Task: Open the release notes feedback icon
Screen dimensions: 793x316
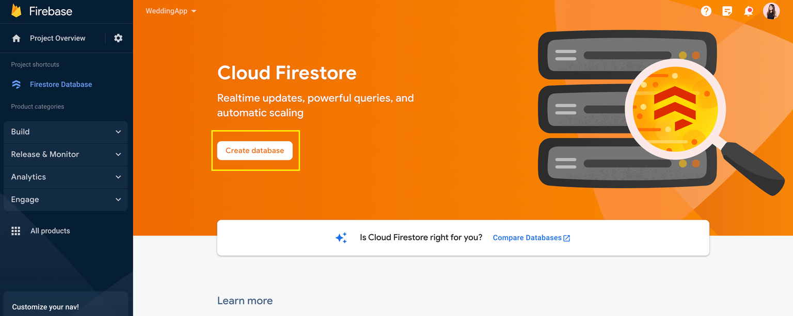Action: [727, 11]
